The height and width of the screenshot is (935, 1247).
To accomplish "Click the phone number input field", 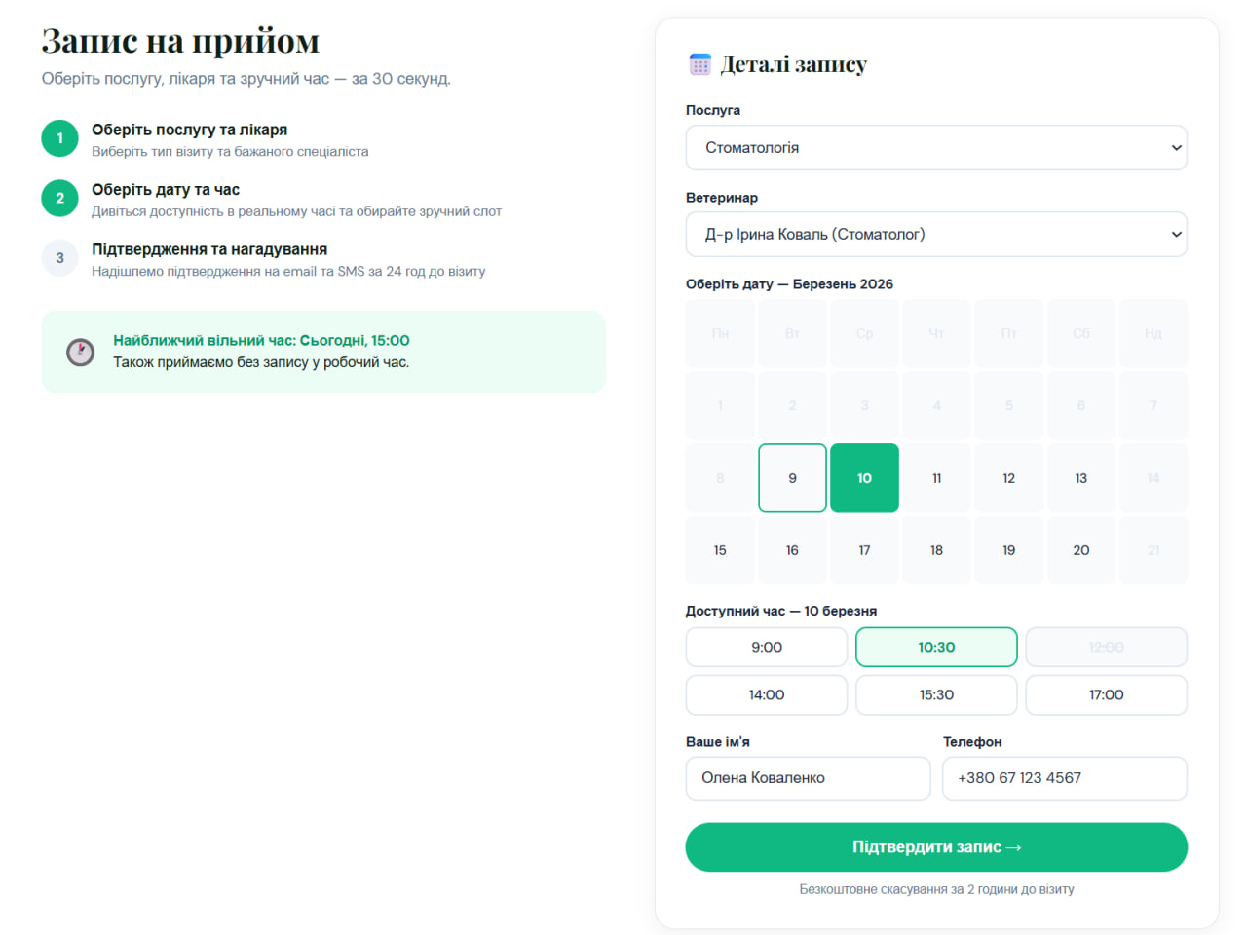I will [1064, 778].
